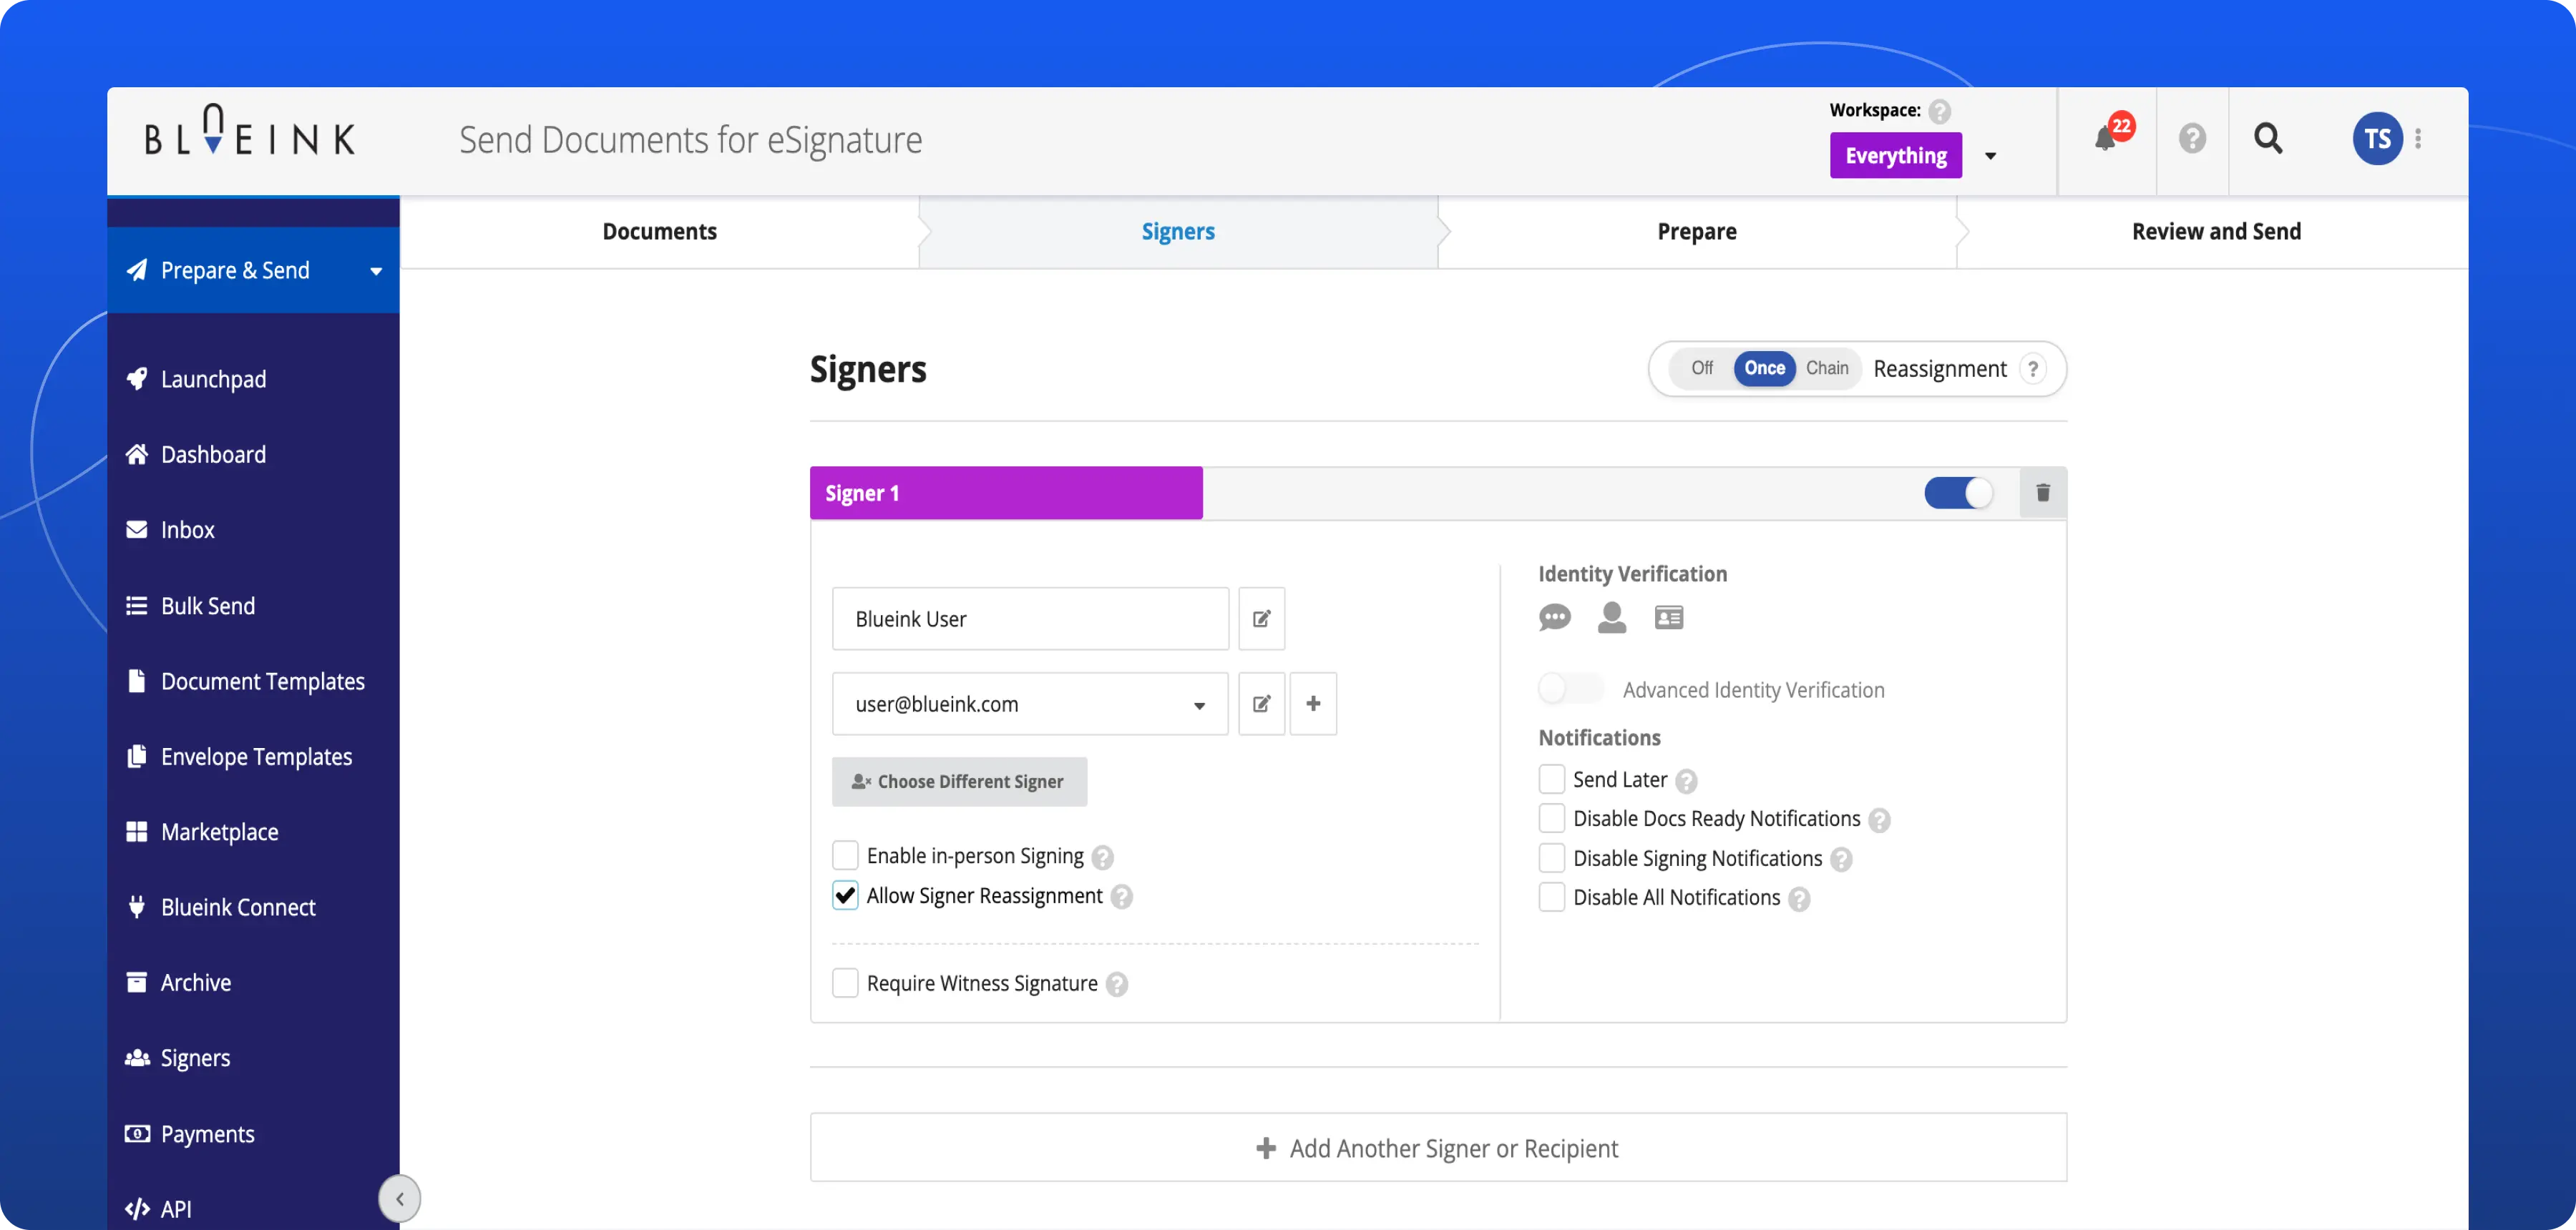Image resolution: width=2576 pixels, height=1230 pixels.
Task: Check the Send Later box
Action: 1552,778
